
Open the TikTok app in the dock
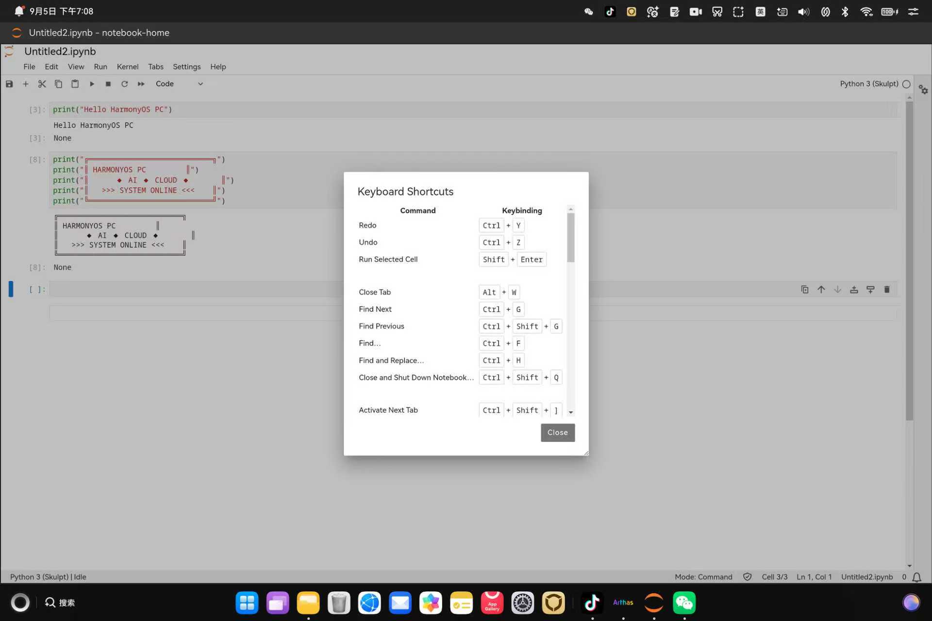(592, 603)
